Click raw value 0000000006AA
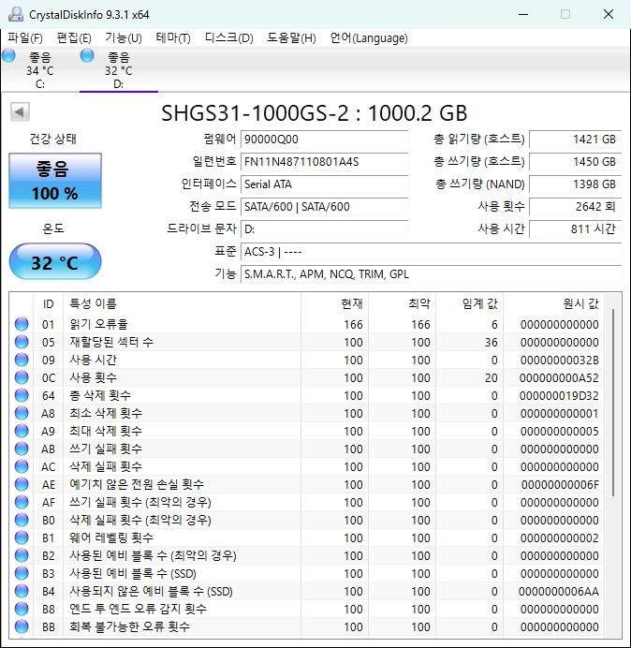This screenshot has height=648, width=631. 559,592
